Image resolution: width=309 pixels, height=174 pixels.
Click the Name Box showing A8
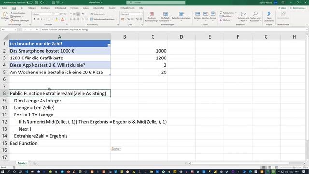coord(9,29)
